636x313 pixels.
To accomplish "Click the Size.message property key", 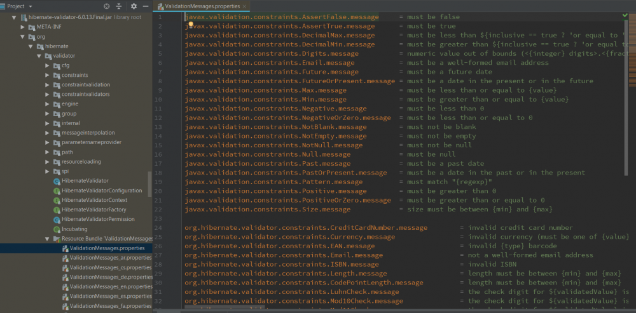I will pyautogui.click(x=267, y=210).
